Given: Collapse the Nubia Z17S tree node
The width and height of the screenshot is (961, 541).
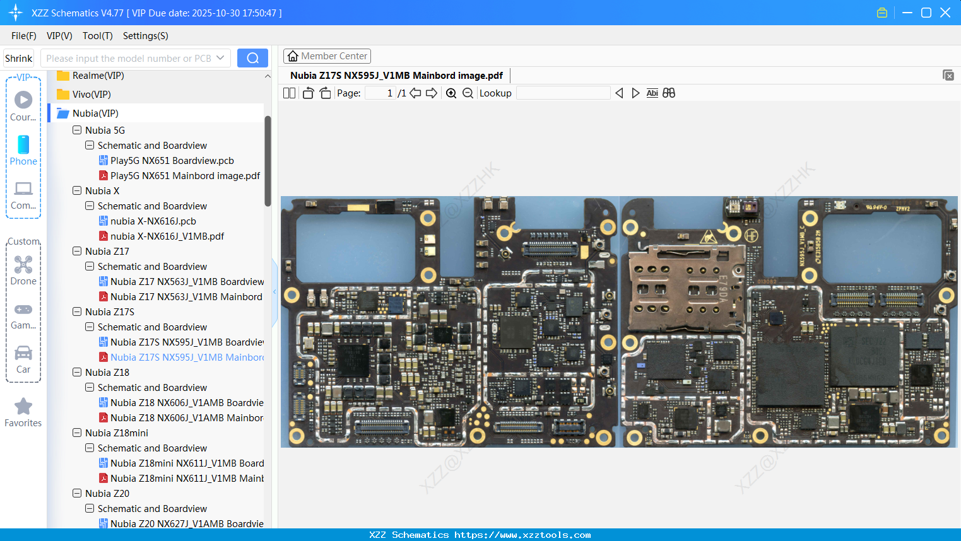Looking at the screenshot, I should [76, 311].
